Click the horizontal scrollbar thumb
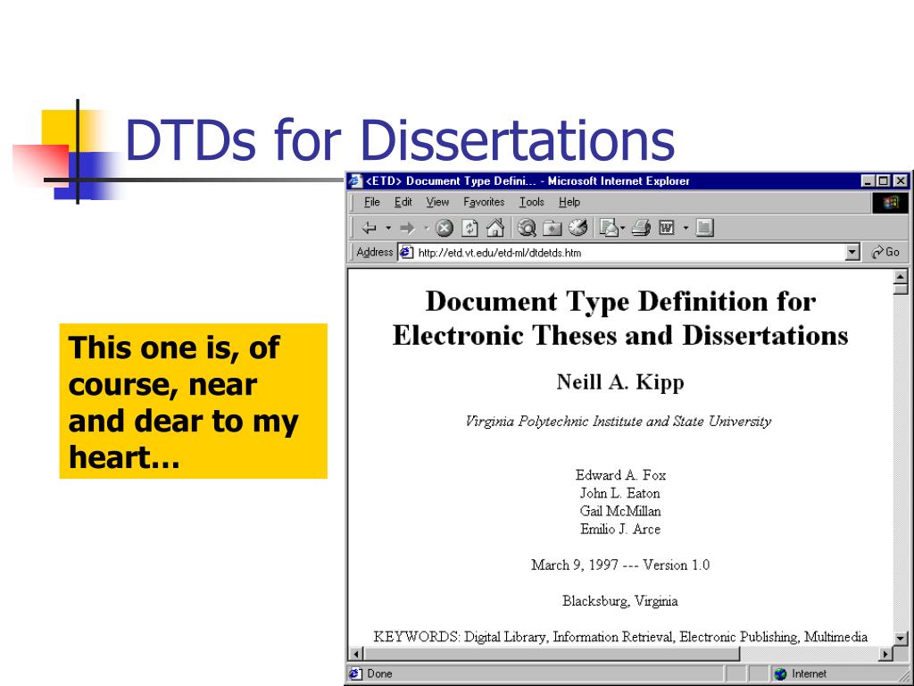The image size is (914, 686). pos(551,654)
